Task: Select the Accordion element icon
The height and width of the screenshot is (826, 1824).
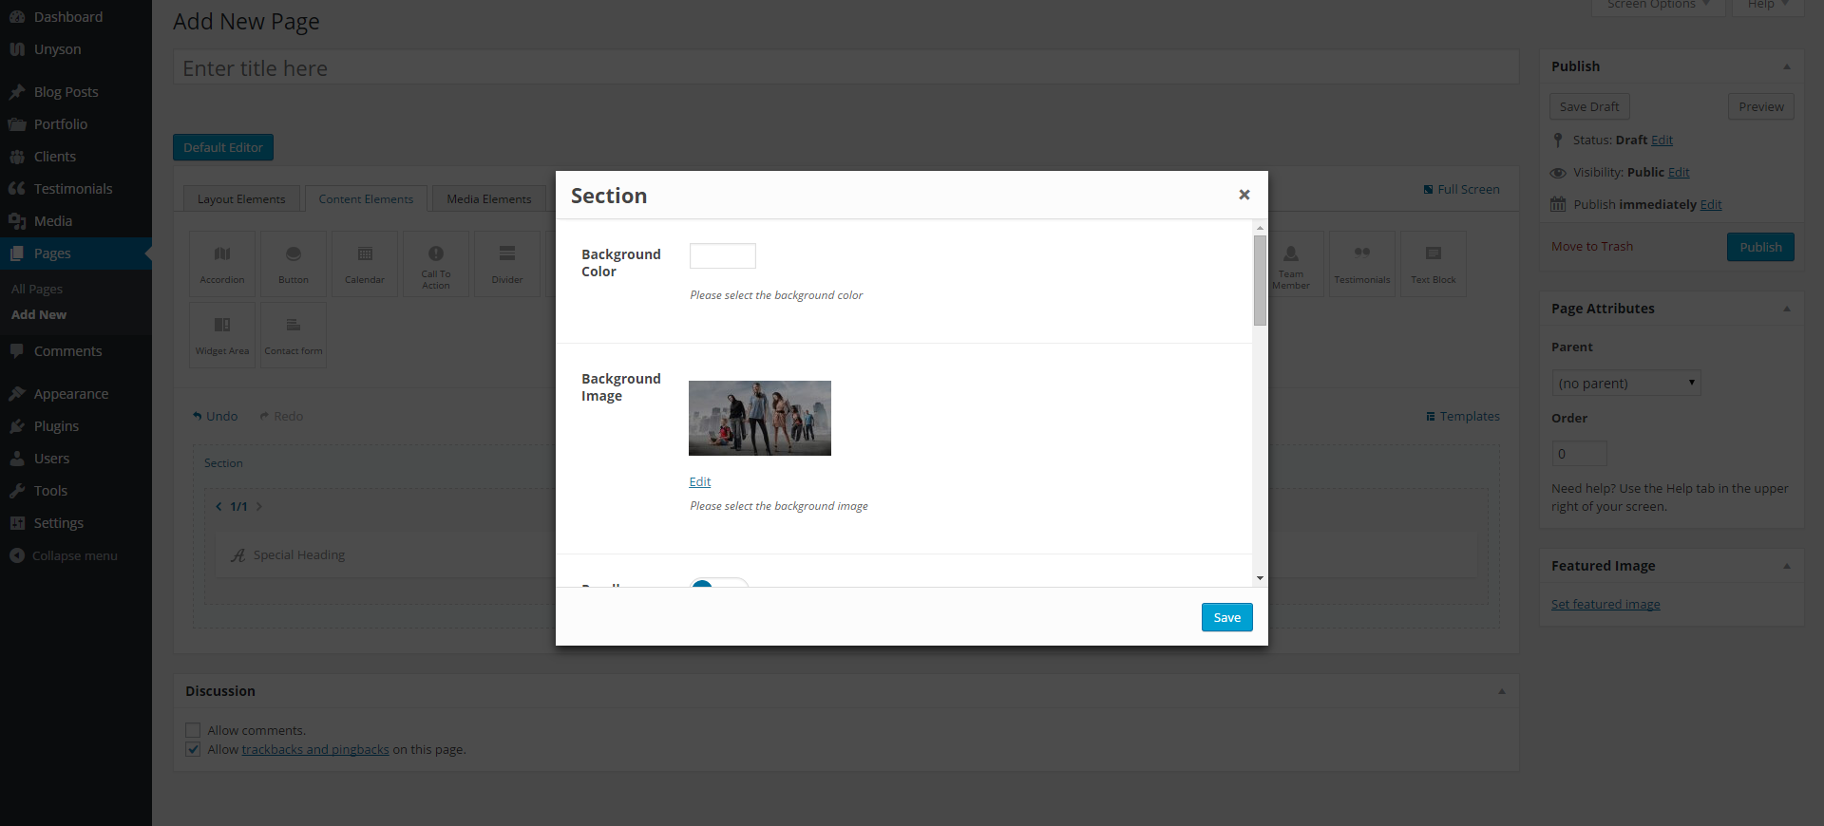Action: [222, 263]
